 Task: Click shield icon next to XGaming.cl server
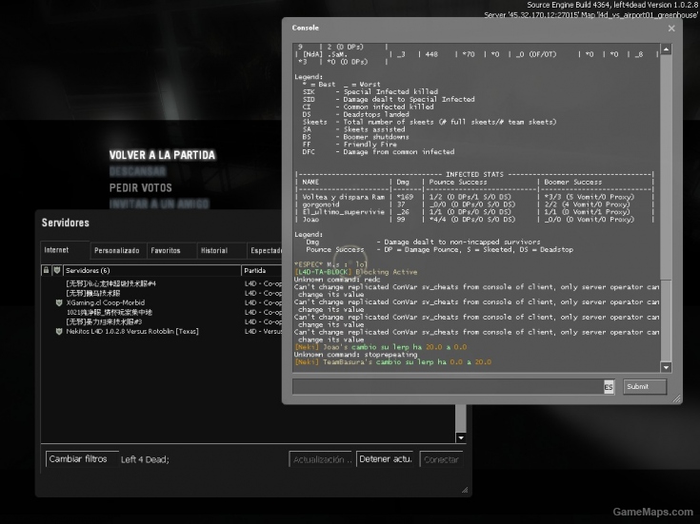click(58, 302)
